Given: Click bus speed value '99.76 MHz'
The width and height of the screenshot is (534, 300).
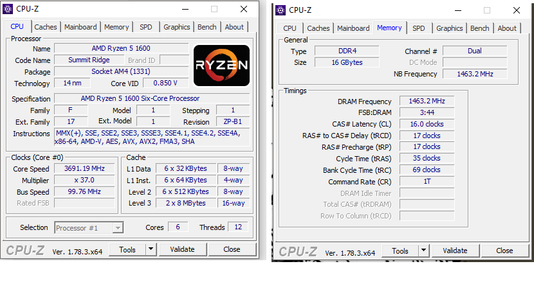Looking at the screenshot, I should point(84,191).
